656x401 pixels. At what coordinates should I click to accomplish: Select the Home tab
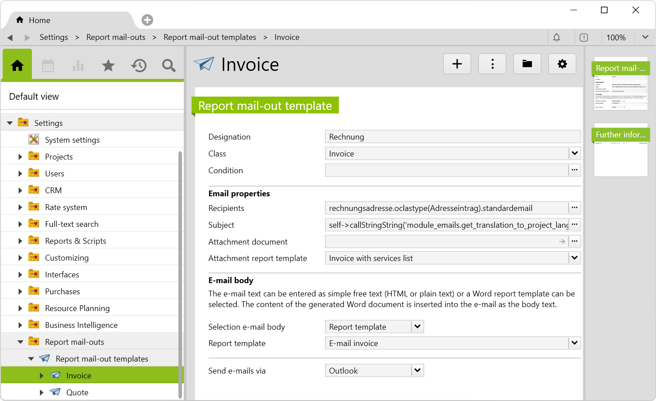click(33, 20)
